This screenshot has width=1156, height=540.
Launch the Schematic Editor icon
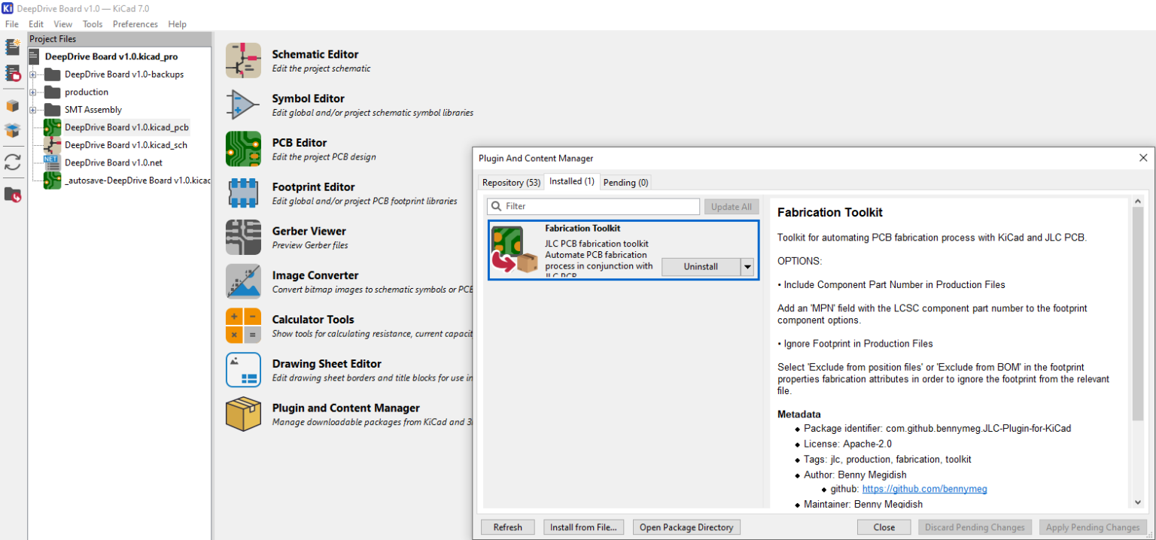(x=243, y=61)
